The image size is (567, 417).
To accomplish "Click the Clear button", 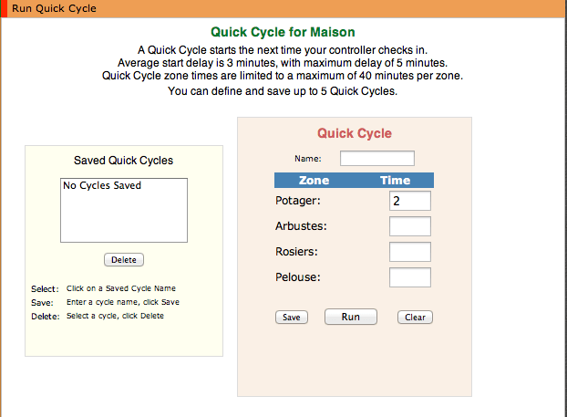I will tap(415, 318).
